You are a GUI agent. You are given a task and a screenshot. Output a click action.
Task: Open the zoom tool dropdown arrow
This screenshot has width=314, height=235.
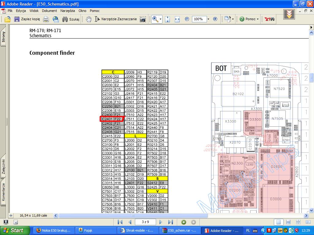pyautogui.click(x=161, y=19)
